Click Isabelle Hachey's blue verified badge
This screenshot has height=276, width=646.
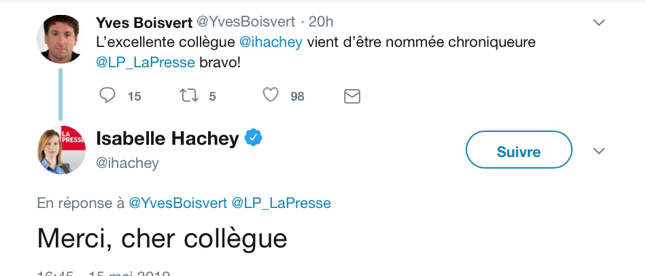(x=254, y=138)
